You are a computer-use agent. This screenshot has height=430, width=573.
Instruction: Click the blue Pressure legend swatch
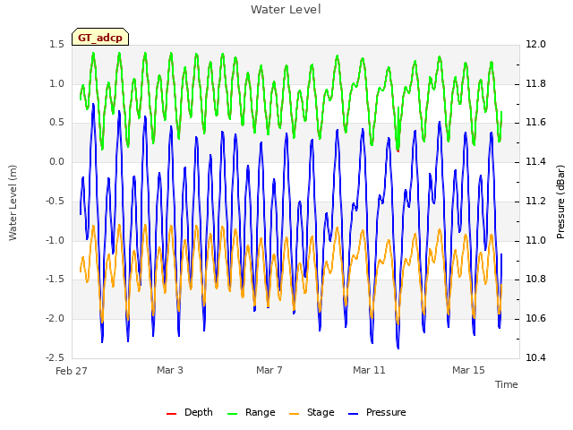click(x=354, y=414)
